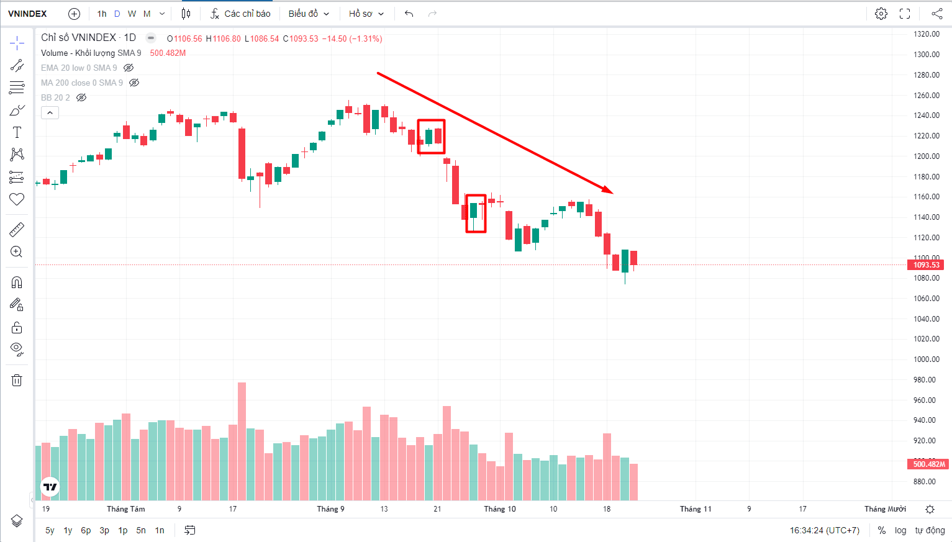Image resolution: width=952 pixels, height=542 pixels.
Task: Collapse the indicator legend list
Action: click(x=50, y=113)
